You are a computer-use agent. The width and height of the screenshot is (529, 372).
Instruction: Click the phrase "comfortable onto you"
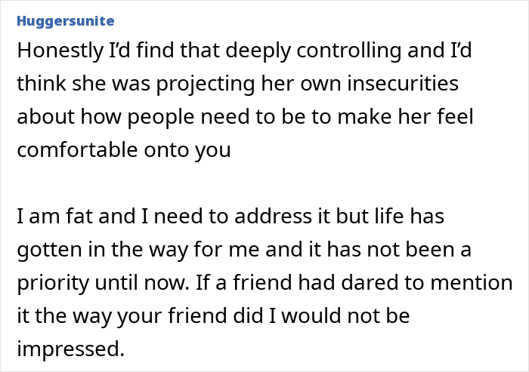tap(123, 149)
